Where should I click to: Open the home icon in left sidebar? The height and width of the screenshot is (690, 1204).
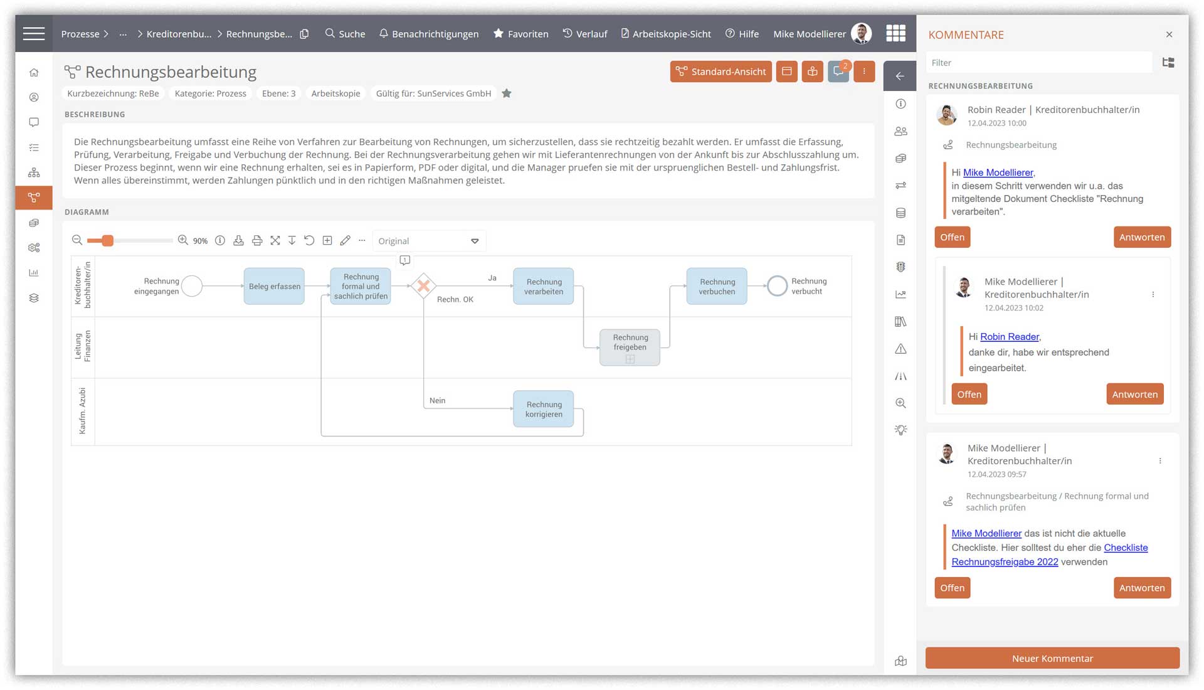pos(34,73)
